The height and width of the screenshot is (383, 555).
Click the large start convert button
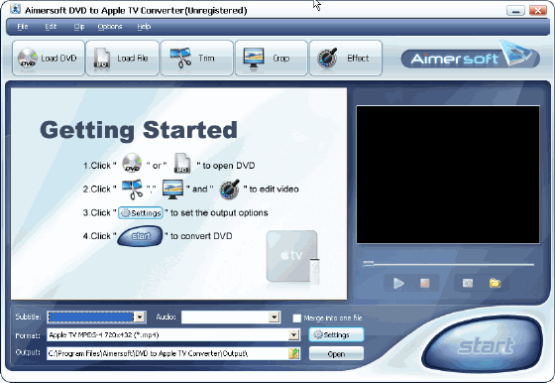tap(485, 345)
